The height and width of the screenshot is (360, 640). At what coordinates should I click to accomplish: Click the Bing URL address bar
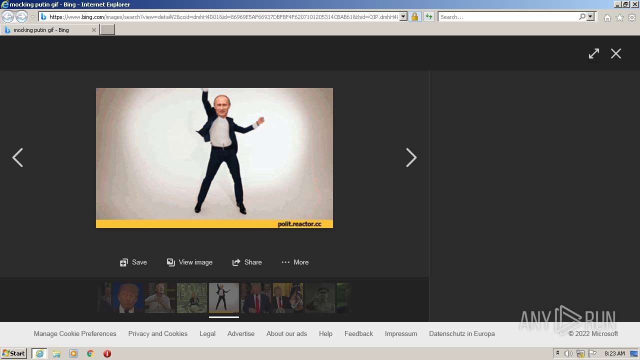(223, 17)
